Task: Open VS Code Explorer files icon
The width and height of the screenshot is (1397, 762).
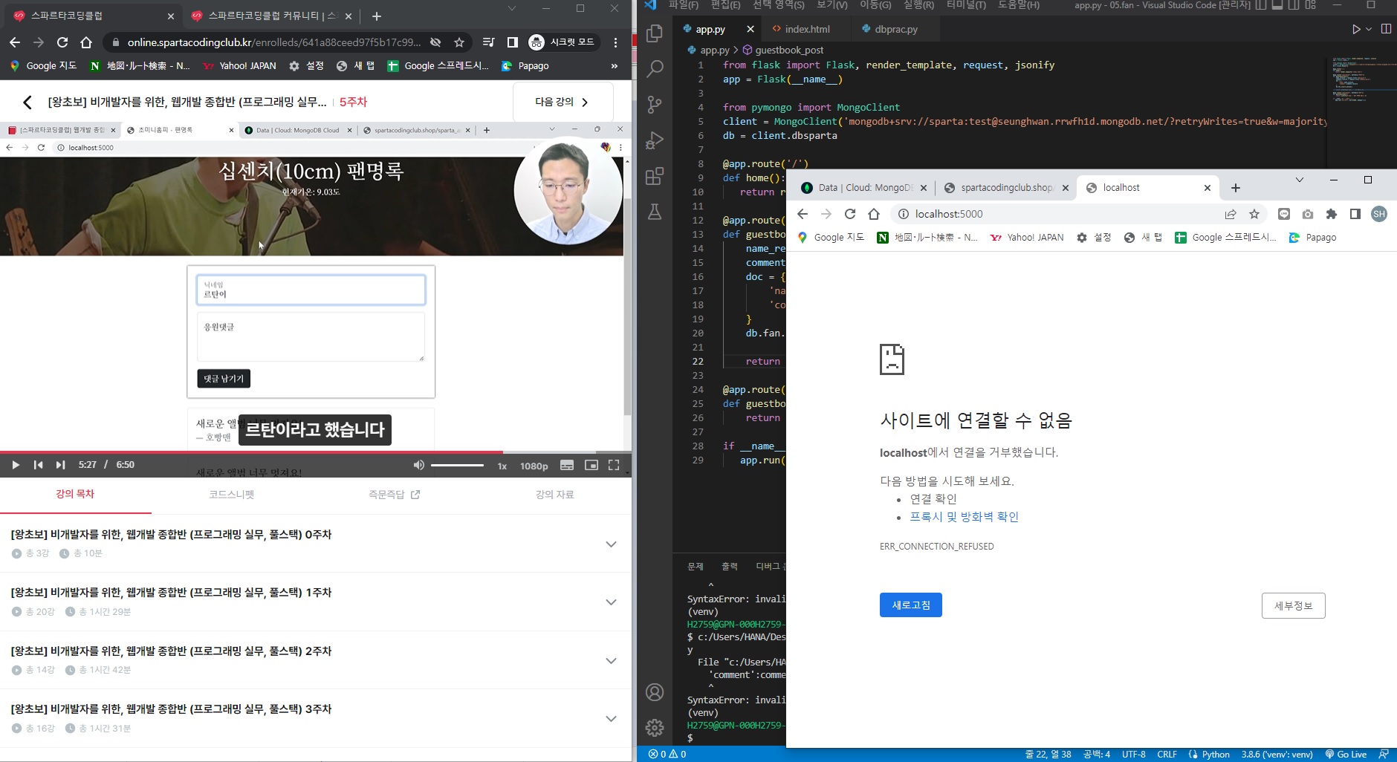Action: (x=655, y=33)
